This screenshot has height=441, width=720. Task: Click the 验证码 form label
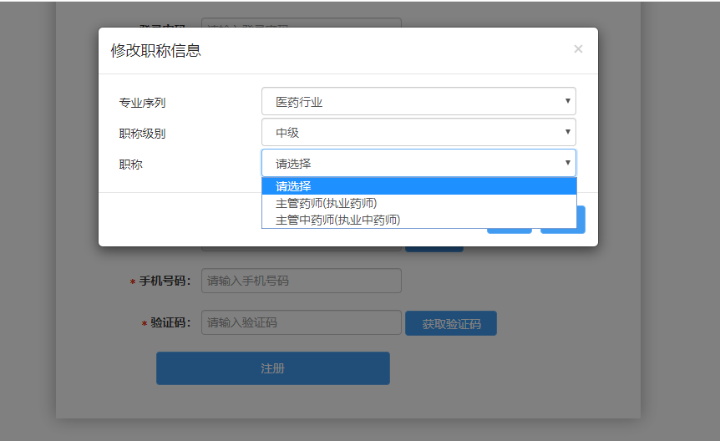tap(170, 322)
